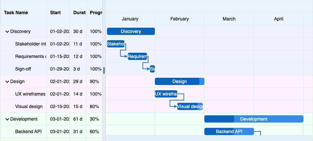Click the Visual design task bar

[x=190, y=107]
